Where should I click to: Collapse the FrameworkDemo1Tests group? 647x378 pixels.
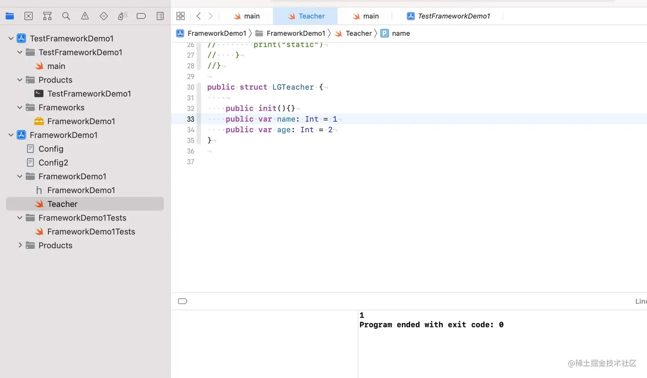click(20, 218)
